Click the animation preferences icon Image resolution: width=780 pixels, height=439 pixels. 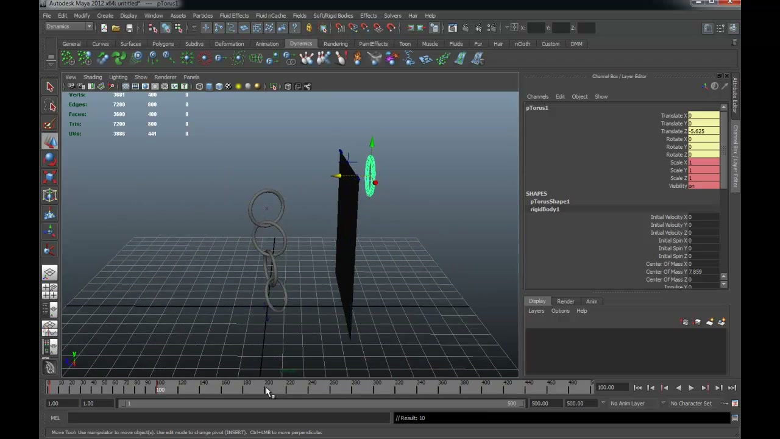coord(735,404)
